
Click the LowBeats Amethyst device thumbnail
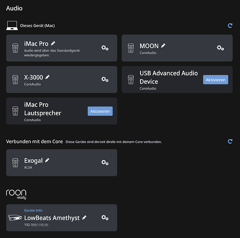tap(15, 218)
